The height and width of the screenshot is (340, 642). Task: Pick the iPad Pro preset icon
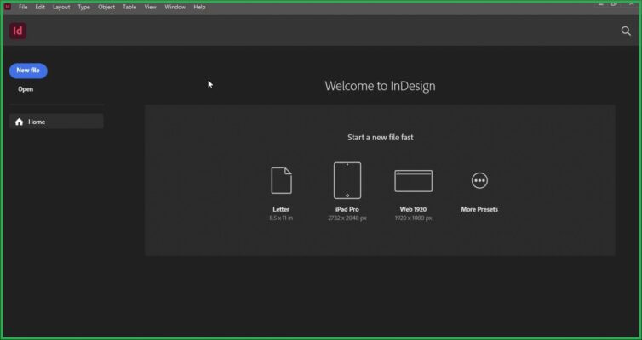tap(347, 180)
